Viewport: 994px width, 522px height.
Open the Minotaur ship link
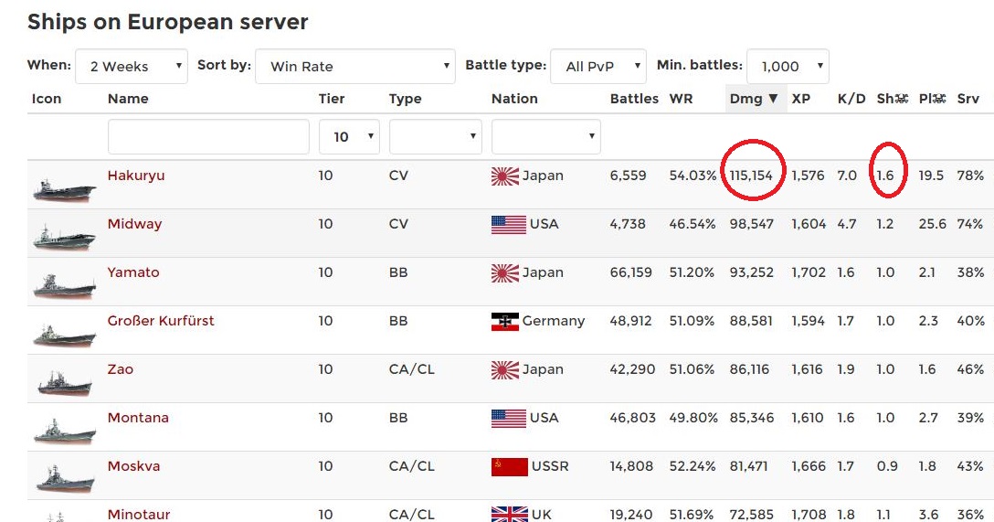(x=139, y=515)
